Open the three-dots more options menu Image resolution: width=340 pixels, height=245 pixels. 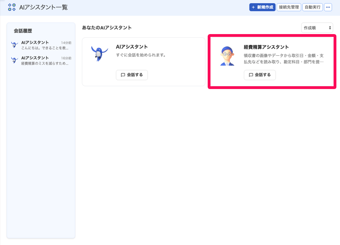pyautogui.click(x=328, y=7)
